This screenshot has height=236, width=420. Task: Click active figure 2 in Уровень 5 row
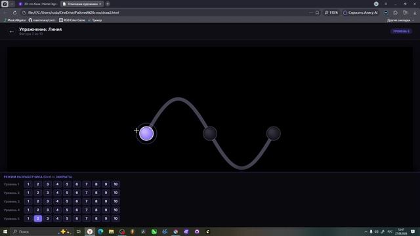click(38, 218)
